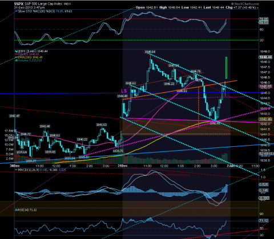
Task: Click the 1848.64 high price label
Action: point(150,52)
